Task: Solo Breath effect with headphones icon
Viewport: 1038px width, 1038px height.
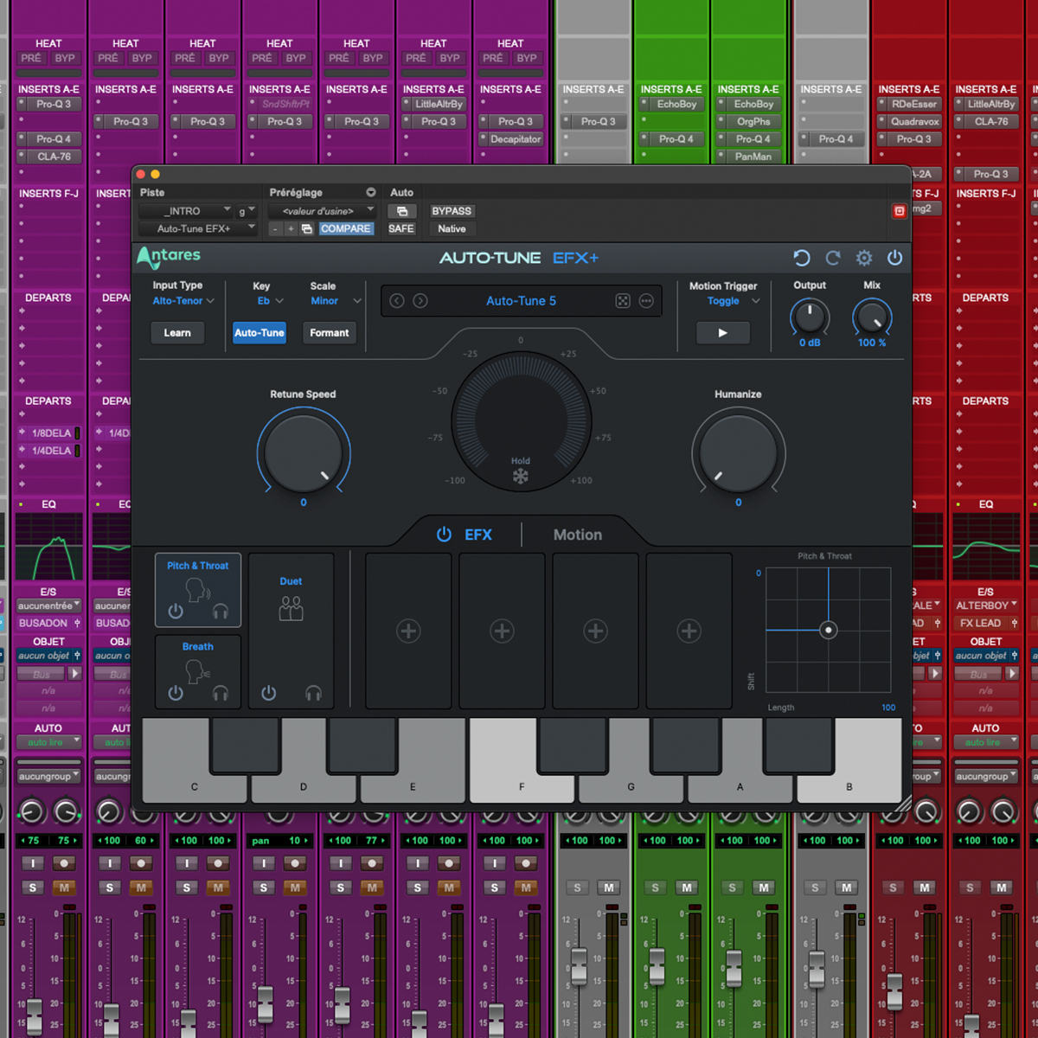Action: 221,693
